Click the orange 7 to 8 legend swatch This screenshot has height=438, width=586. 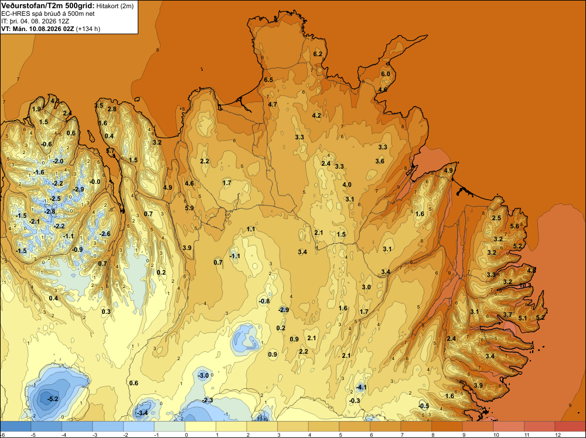[x=416, y=426]
